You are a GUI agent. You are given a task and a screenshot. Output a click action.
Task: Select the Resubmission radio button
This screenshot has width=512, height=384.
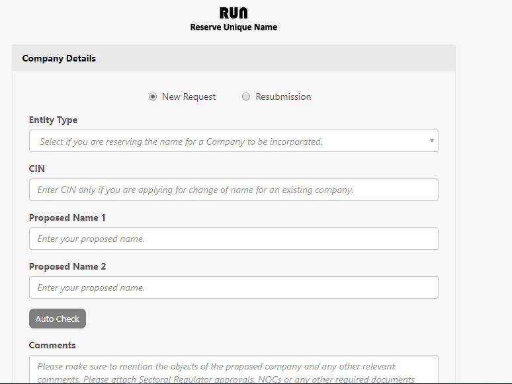pyautogui.click(x=246, y=96)
